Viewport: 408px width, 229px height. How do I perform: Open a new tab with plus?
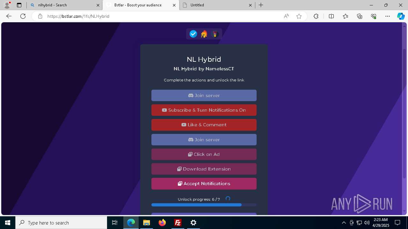[261, 5]
